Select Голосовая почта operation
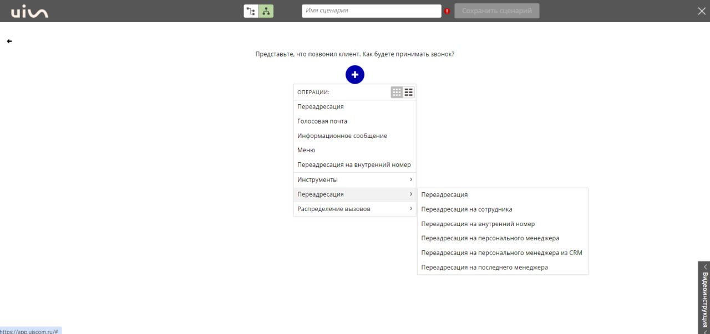 pyautogui.click(x=322, y=121)
